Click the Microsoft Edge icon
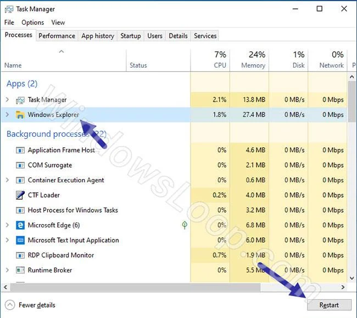 [20, 225]
